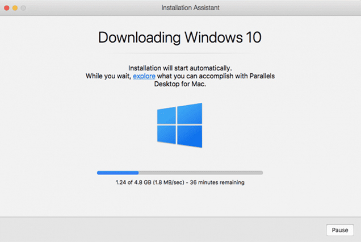This screenshot has width=361, height=242.
Task: Click the grayed-out zoom window button
Action: click(24, 8)
